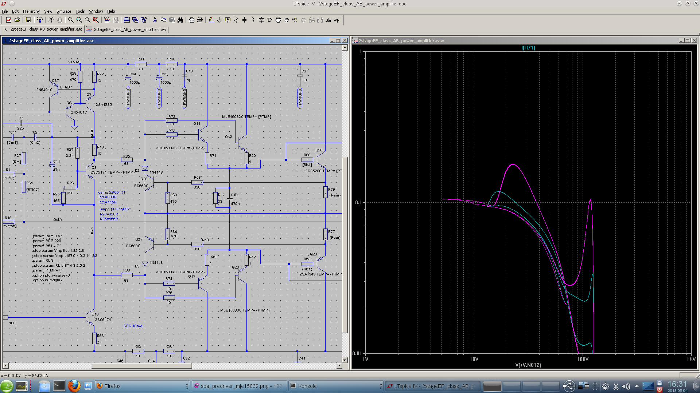
Task: Place a Resistor from the toolbar
Action: pos(236,20)
